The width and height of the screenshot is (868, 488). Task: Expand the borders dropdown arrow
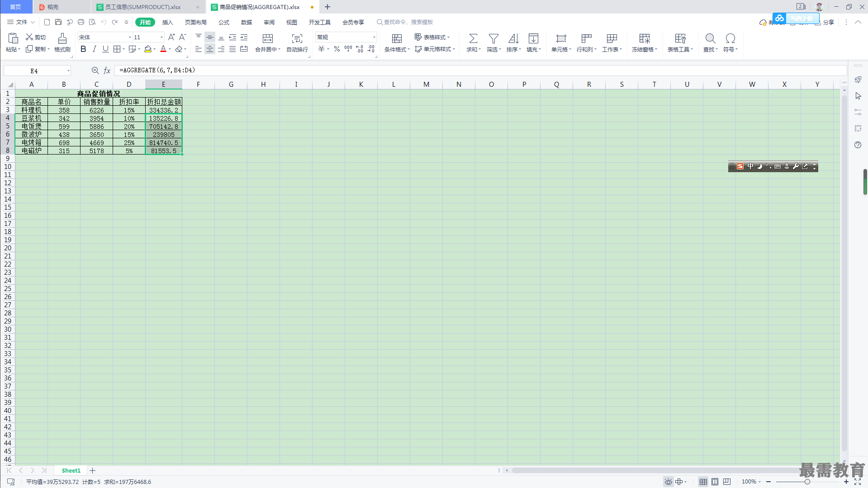pyautogui.click(x=123, y=49)
